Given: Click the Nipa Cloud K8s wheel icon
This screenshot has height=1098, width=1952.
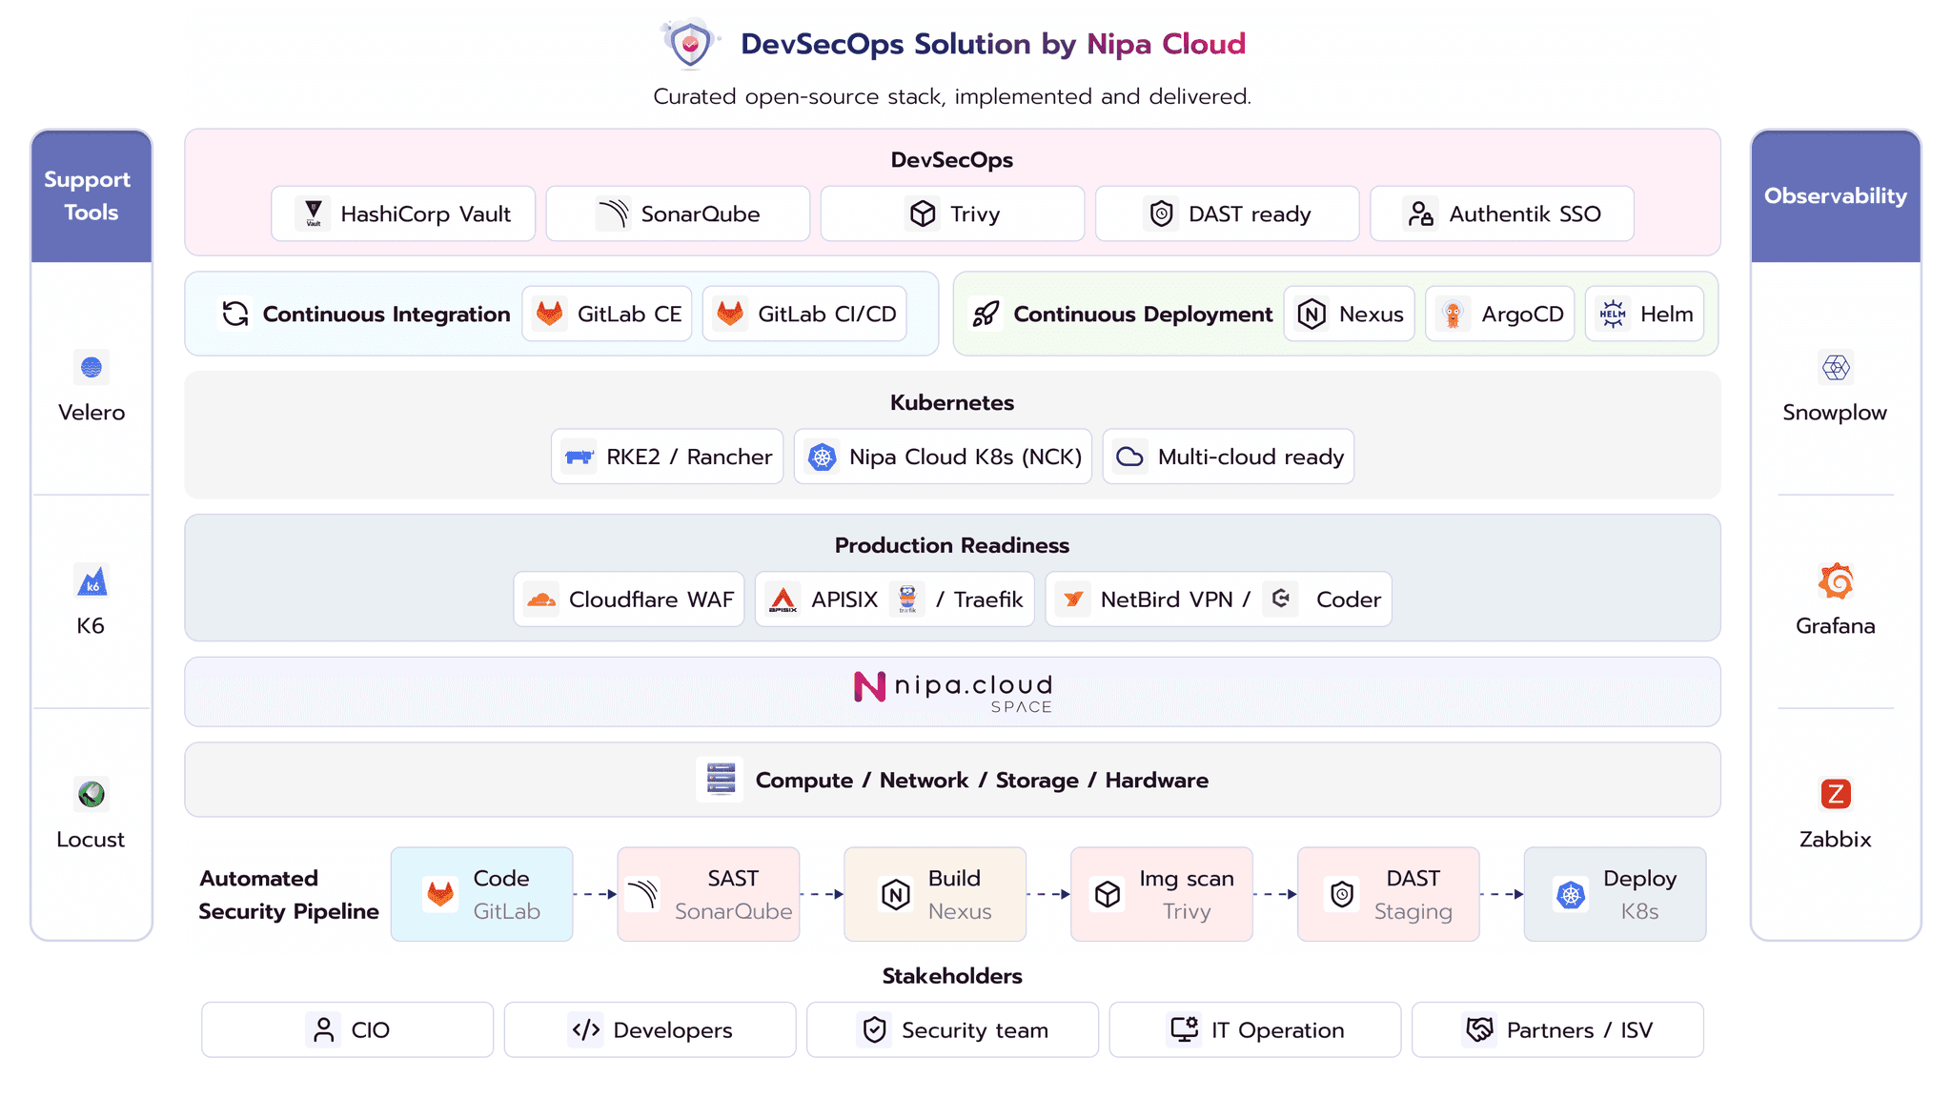Looking at the screenshot, I should pos(822,457).
